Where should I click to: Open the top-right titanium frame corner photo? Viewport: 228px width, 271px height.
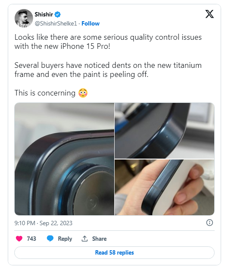165,131
